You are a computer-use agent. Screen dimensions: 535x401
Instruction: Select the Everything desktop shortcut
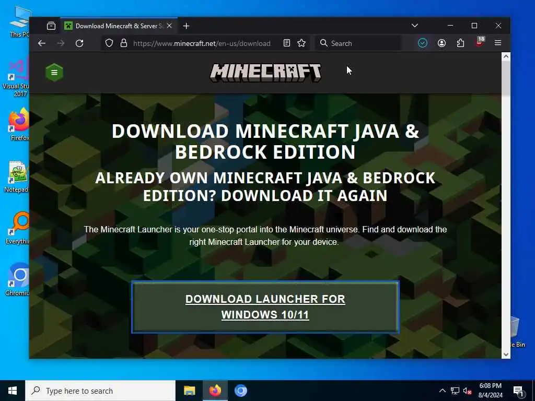tap(18, 228)
